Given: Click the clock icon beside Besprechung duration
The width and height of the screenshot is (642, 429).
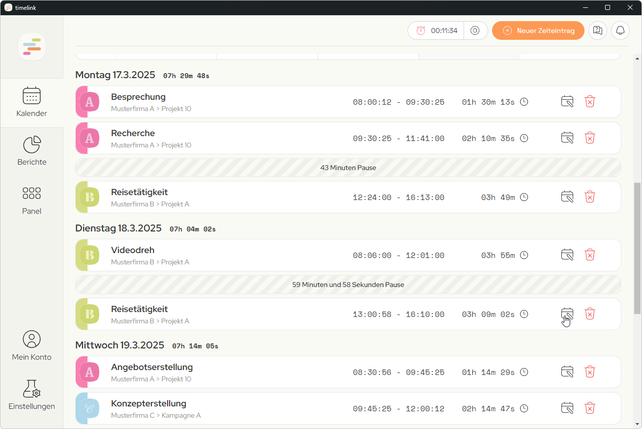Looking at the screenshot, I should (x=524, y=102).
